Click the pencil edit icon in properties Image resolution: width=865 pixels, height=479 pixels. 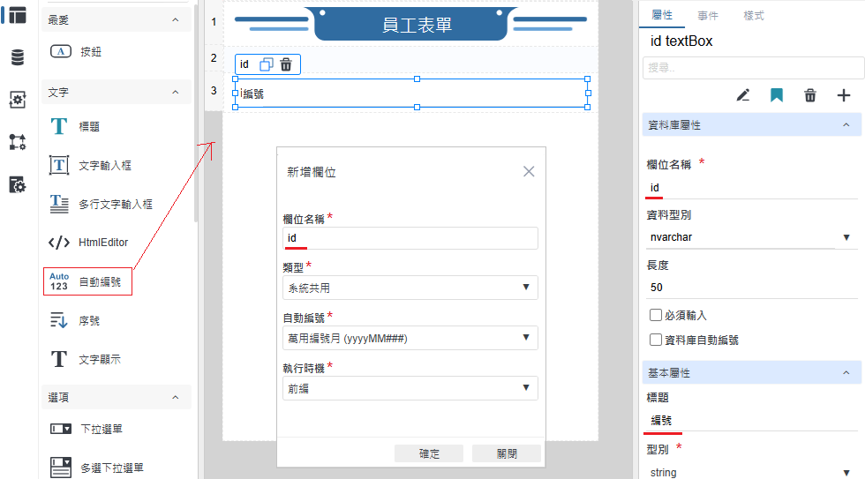[743, 95]
